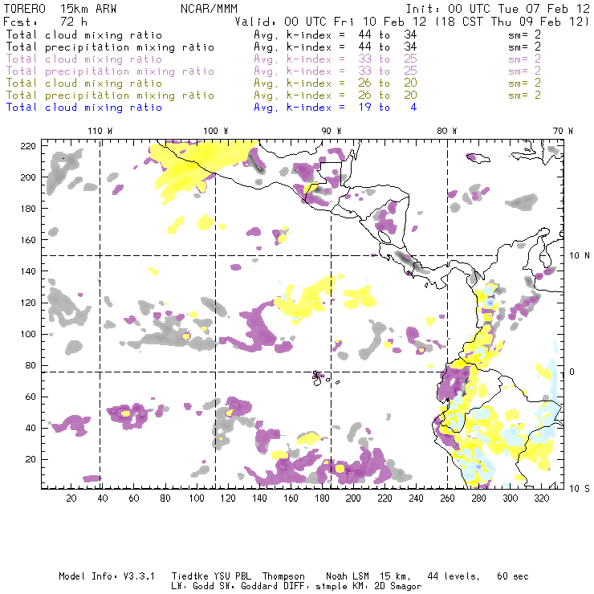Click the black 'Total cloud mixing ratio' legend label
594x594 pixels.
pos(84,35)
